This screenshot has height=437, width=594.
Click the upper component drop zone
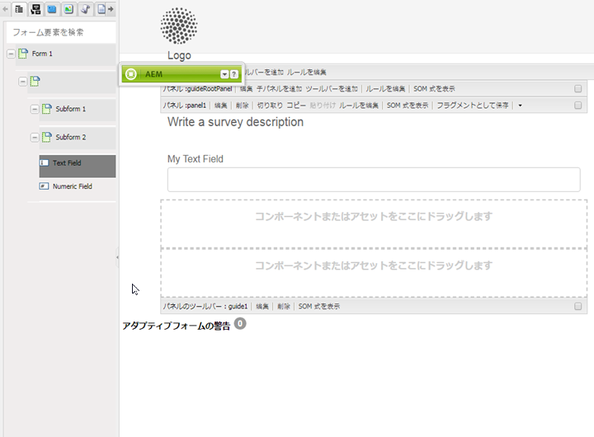click(x=374, y=223)
